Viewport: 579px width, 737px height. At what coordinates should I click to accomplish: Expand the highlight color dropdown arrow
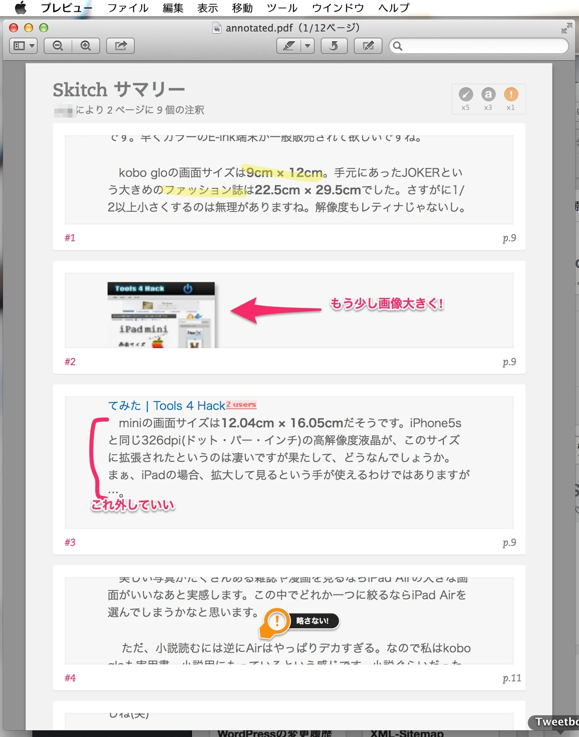[x=307, y=46]
